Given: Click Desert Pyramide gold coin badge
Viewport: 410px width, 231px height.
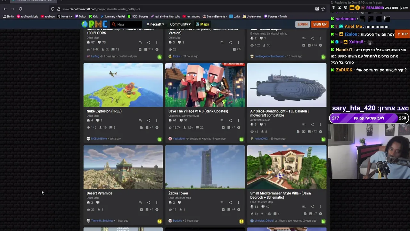Looking at the screenshot, I should [x=160, y=221].
